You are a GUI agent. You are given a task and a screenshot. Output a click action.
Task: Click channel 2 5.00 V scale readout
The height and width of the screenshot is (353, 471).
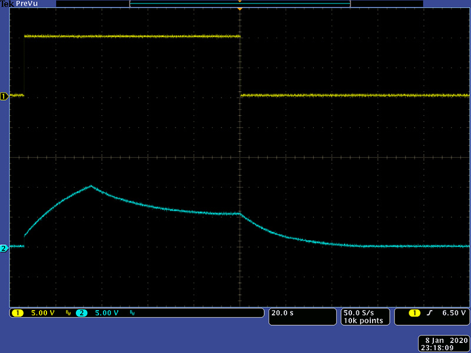click(x=107, y=313)
